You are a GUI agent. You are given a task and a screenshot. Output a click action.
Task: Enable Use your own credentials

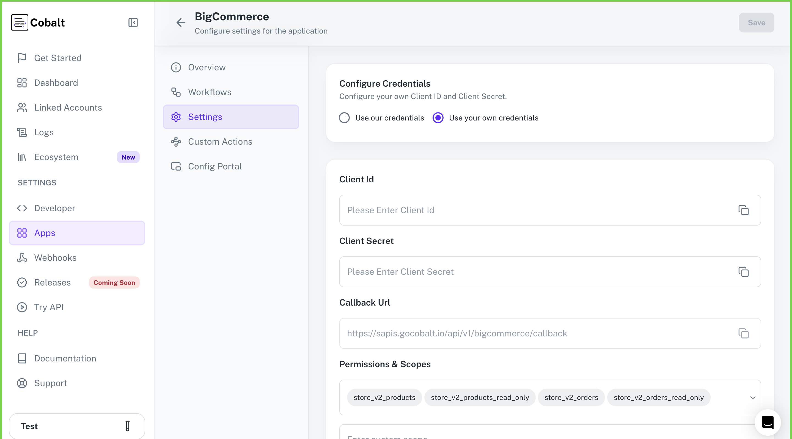[x=438, y=117]
